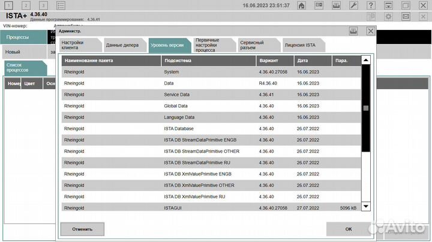
Task: Click the Пара. column header
Action: [347, 60]
